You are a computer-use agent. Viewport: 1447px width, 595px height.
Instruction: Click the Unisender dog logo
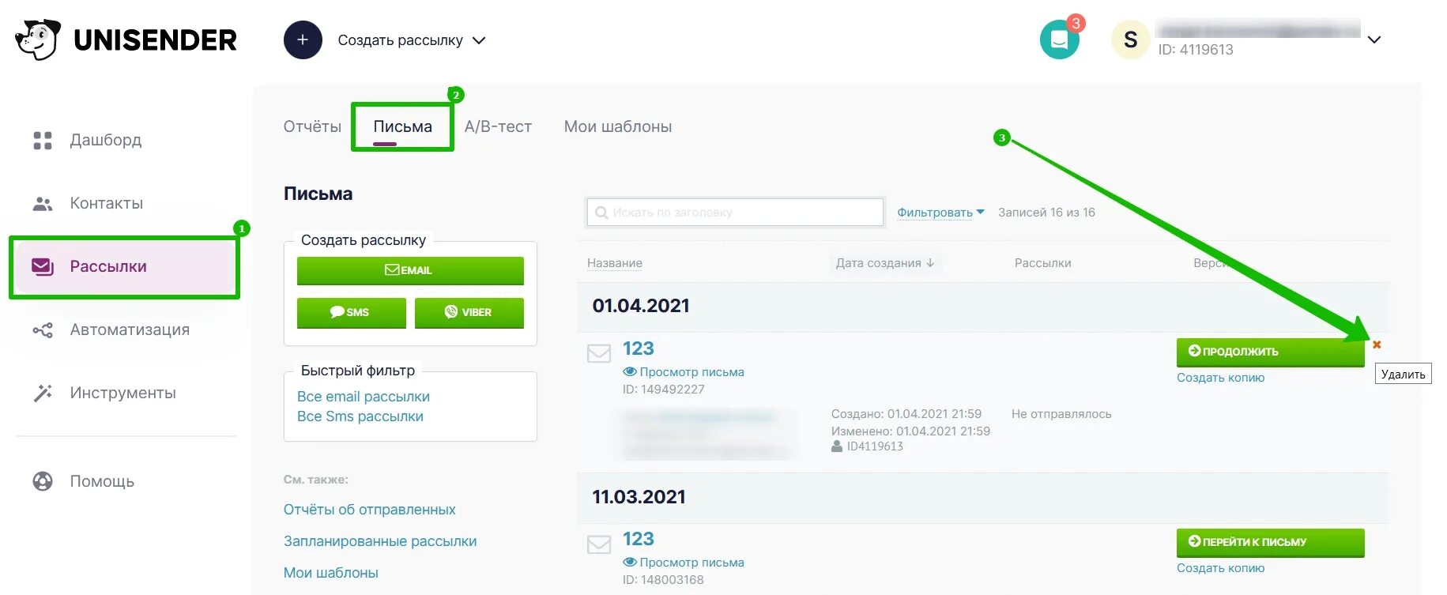pyautogui.click(x=38, y=40)
